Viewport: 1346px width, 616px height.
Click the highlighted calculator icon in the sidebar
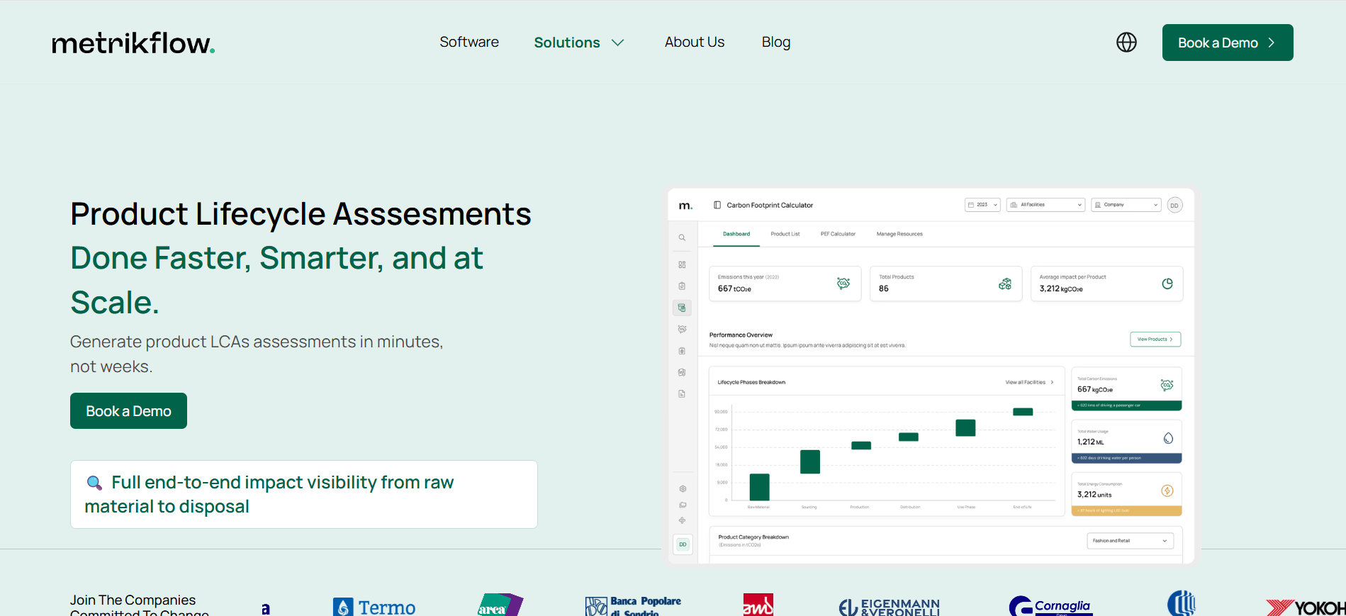coord(682,308)
